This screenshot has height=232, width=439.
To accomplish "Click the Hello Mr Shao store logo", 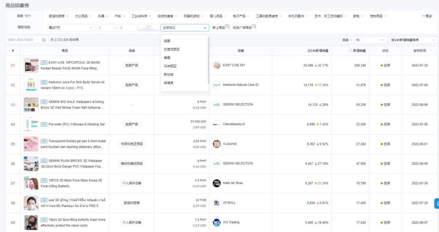I will [x=217, y=183].
